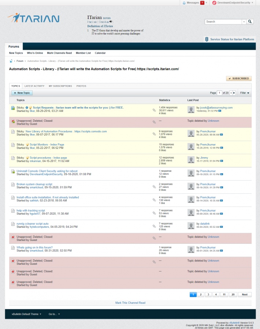Click the Forum breadcrumb link
The height and width of the screenshot is (329, 260).
pos(20,61)
